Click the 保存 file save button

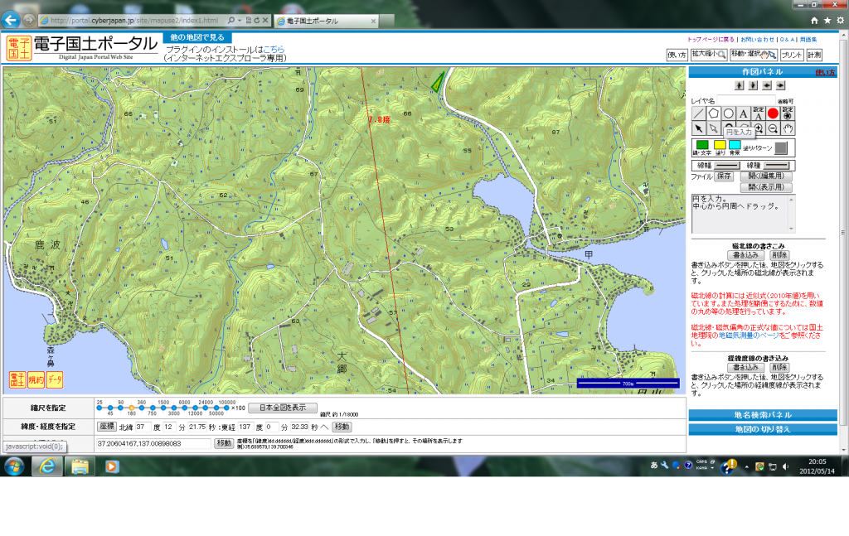[x=725, y=176]
